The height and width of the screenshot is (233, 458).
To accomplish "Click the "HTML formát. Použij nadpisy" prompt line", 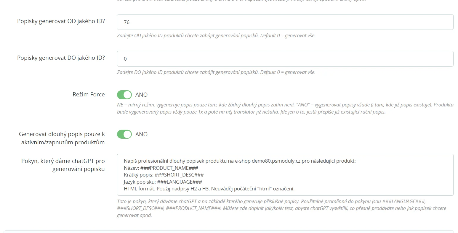I will (209, 189).
